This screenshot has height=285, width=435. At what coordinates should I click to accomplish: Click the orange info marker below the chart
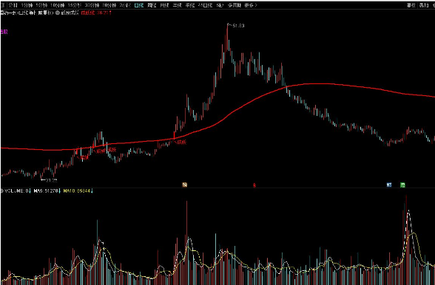click(x=184, y=185)
